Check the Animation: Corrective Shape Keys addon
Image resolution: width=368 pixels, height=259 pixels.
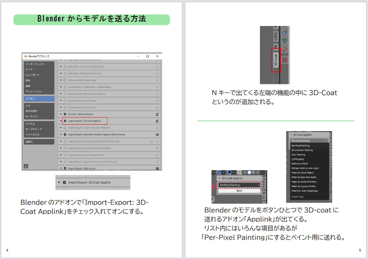pos(65,66)
